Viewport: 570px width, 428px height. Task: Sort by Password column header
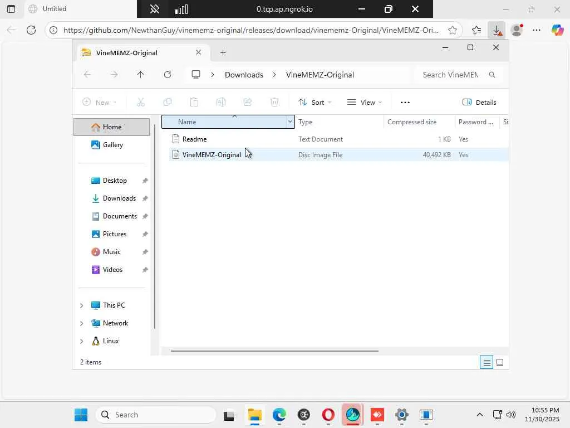476,122
